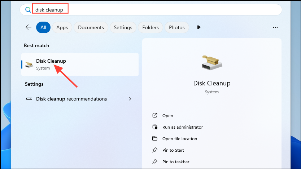Select the All filter tab
This screenshot has width=301, height=169.
[43, 27]
